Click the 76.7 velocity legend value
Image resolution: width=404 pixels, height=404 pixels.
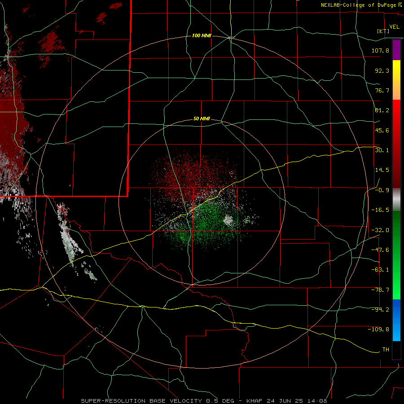[x=382, y=90]
